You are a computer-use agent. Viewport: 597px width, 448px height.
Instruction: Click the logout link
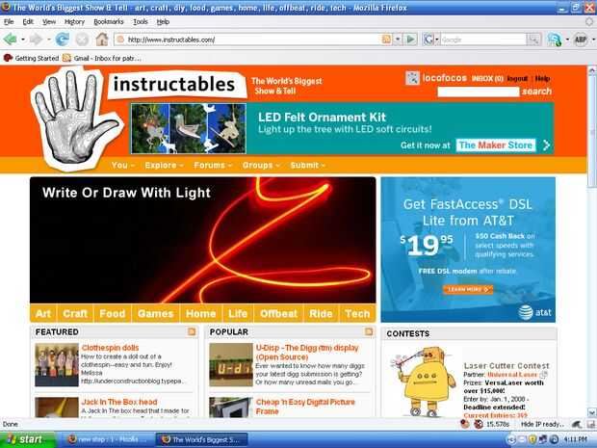(517, 78)
